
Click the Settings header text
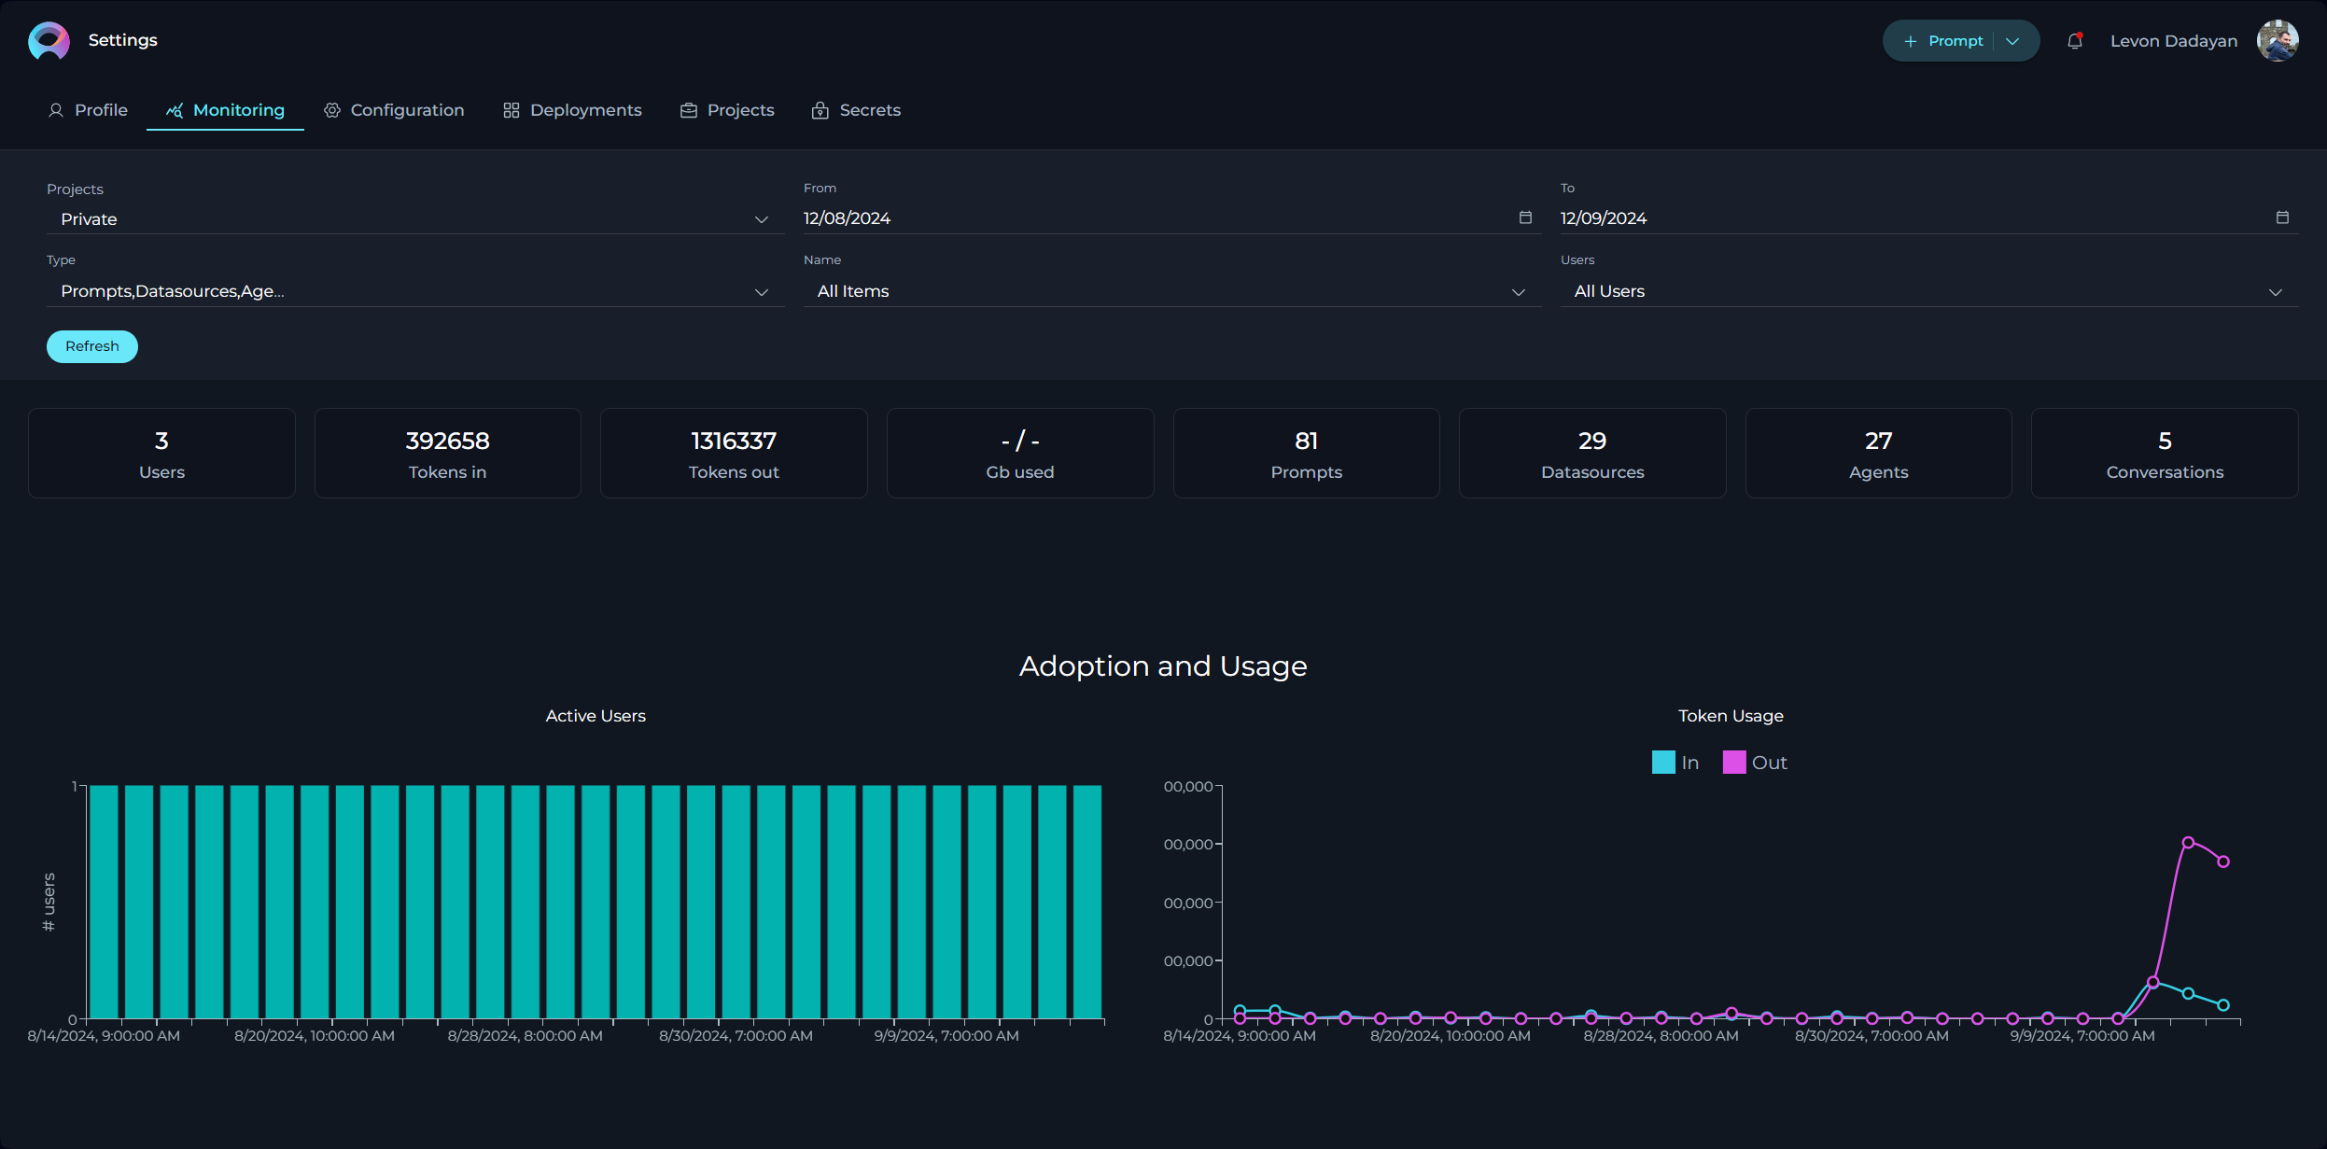pyautogui.click(x=123, y=40)
